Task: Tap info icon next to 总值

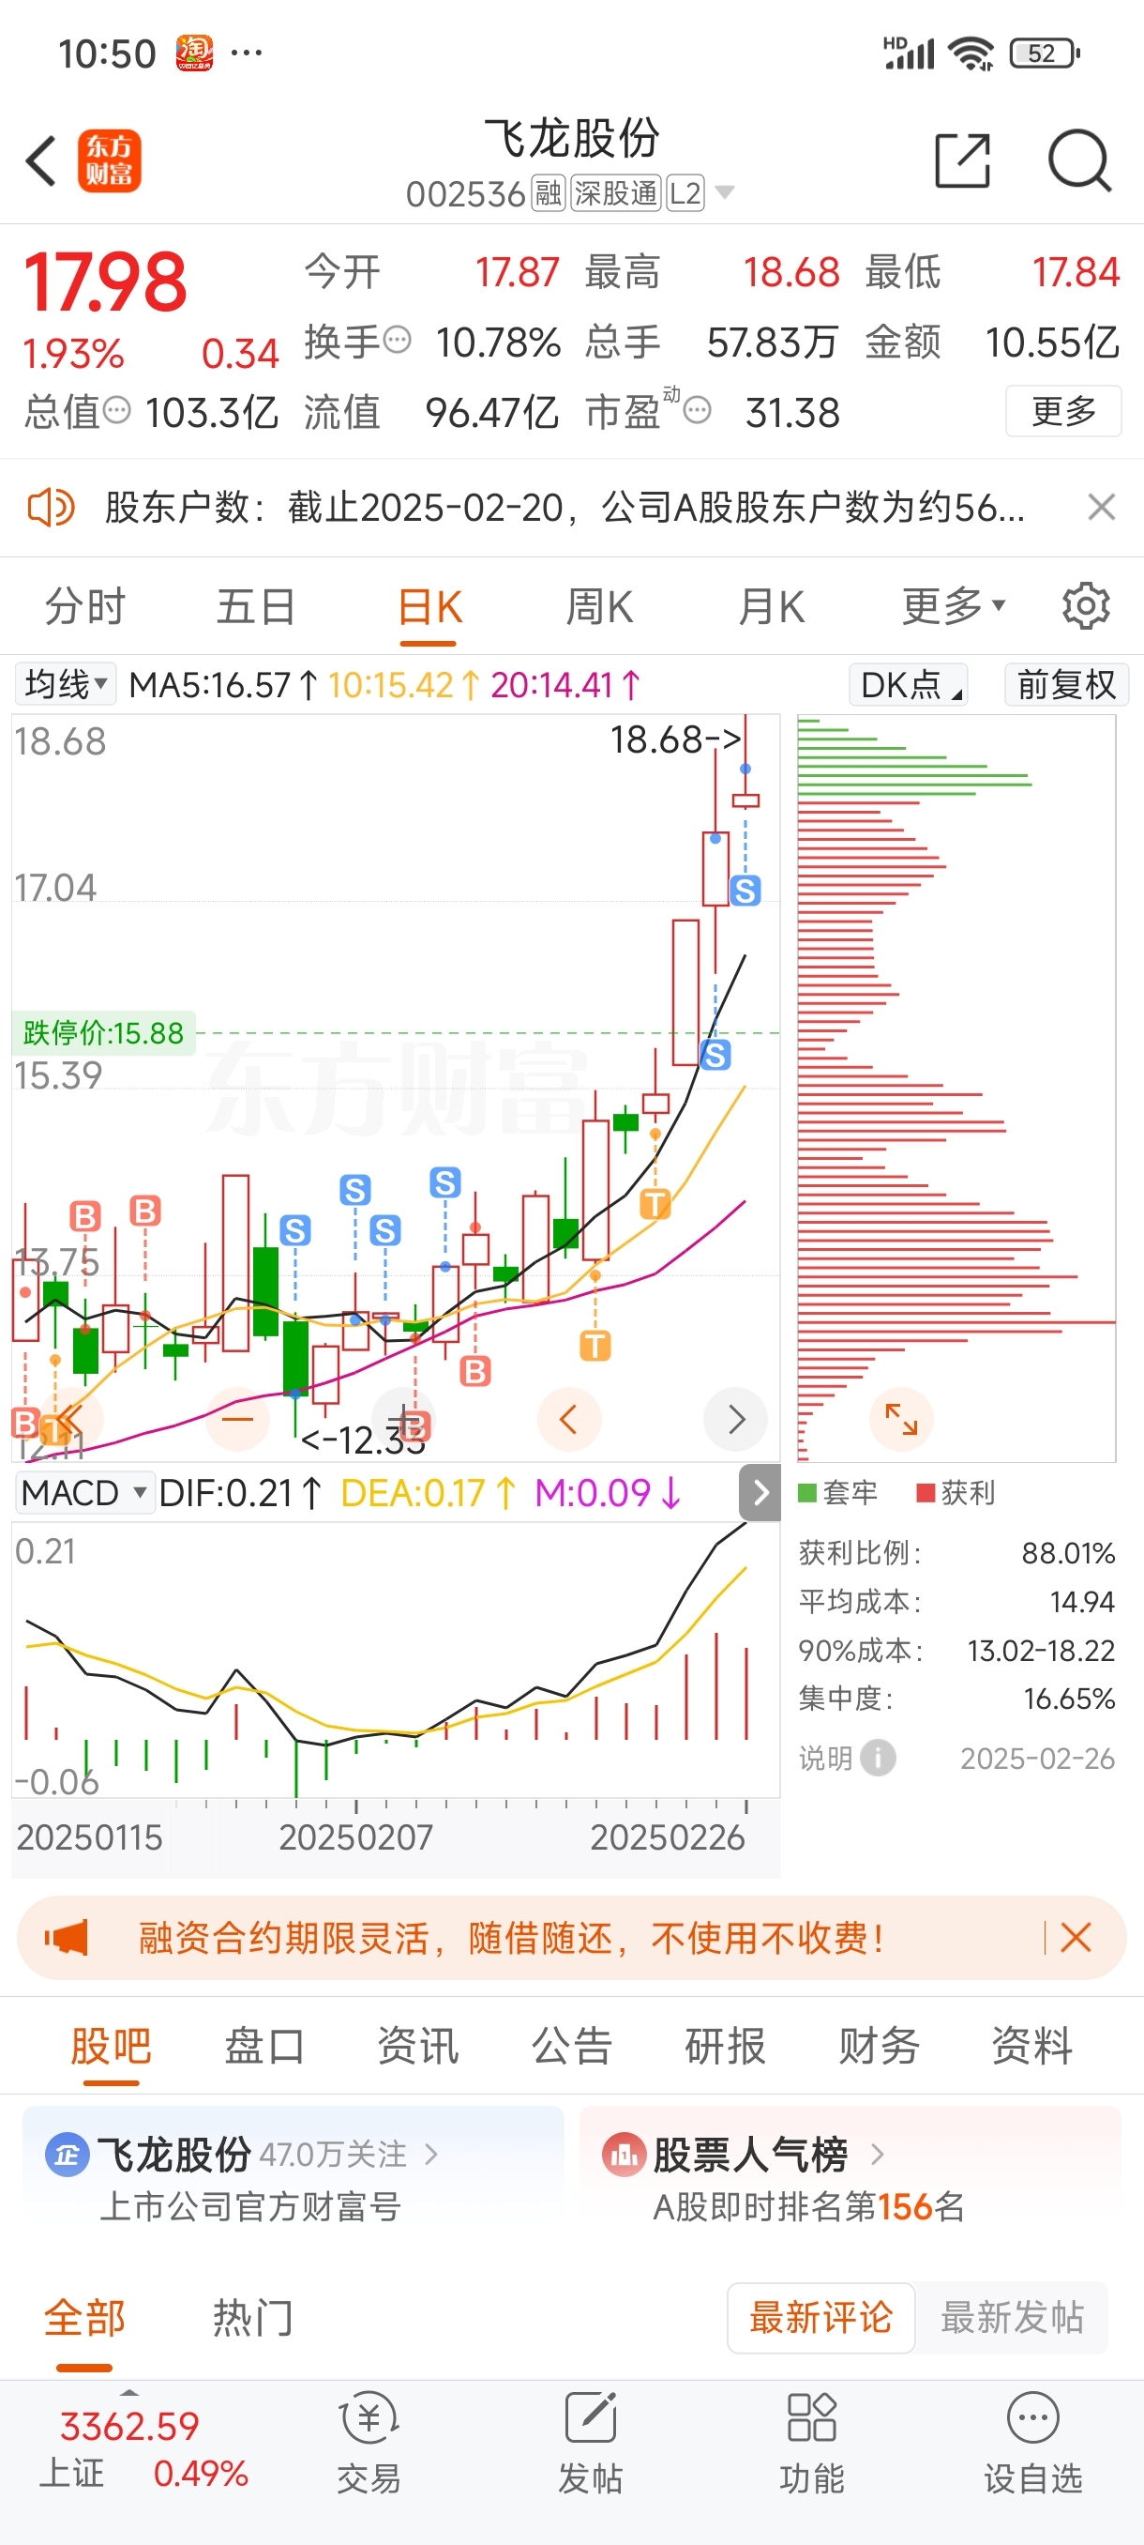Action: pos(116,410)
